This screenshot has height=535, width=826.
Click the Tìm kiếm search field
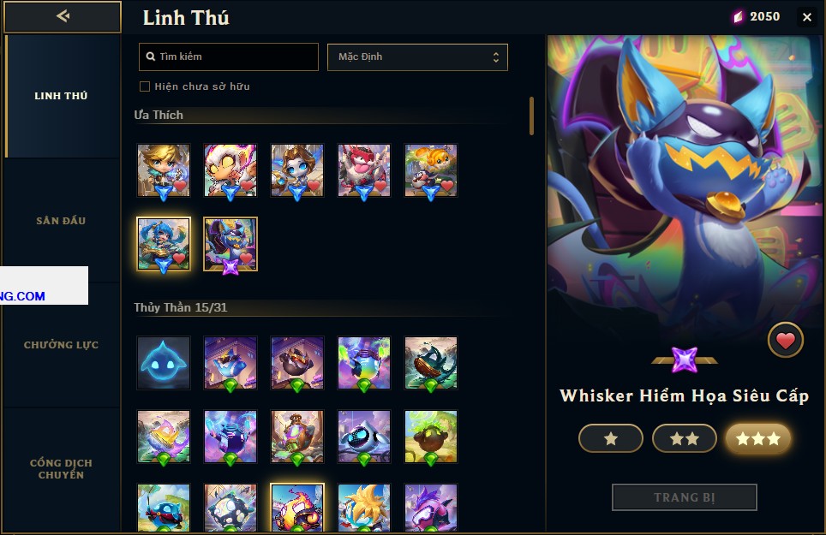click(229, 56)
